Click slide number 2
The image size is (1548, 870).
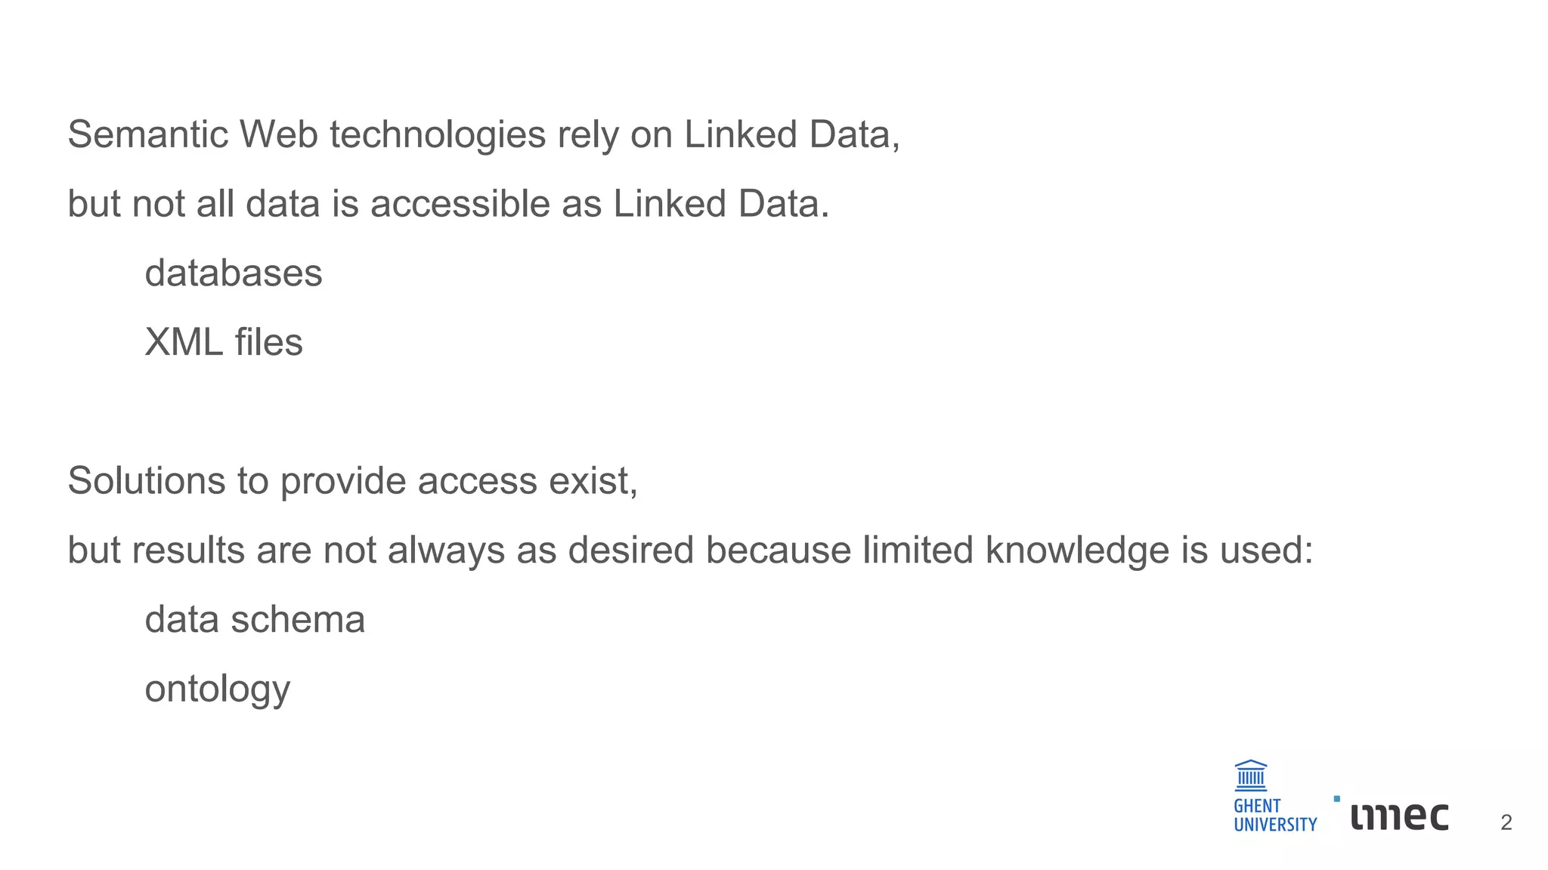tap(1506, 822)
